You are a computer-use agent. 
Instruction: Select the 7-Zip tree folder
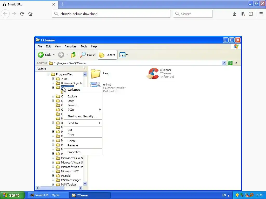(x=64, y=79)
